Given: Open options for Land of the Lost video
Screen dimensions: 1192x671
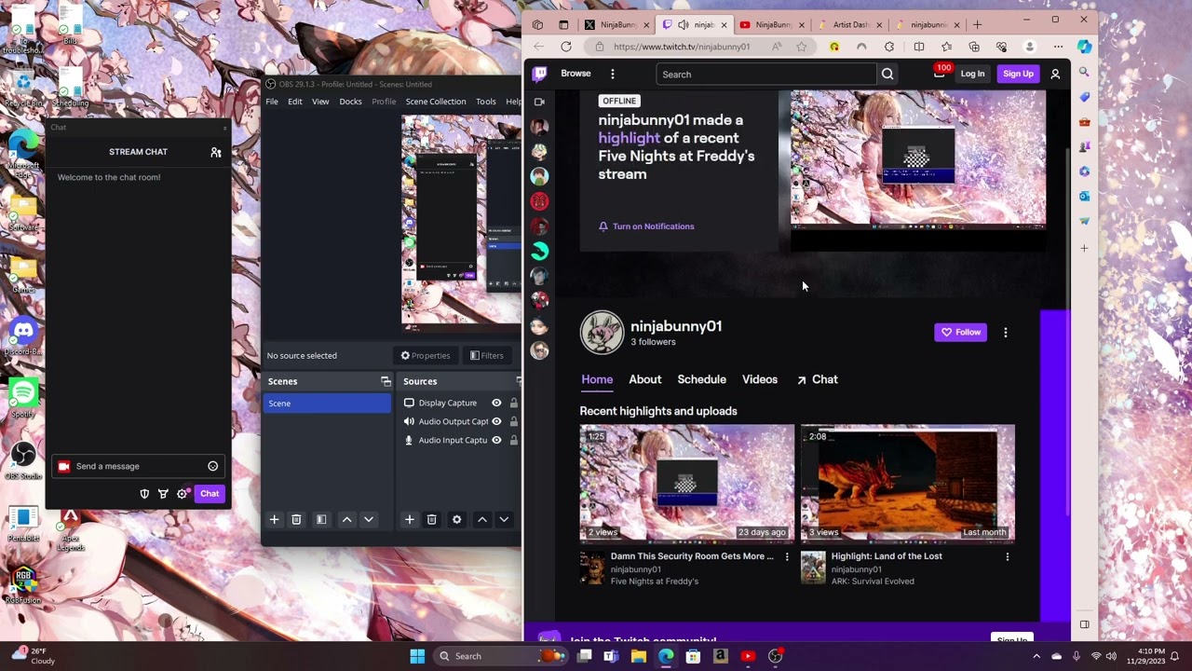Looking at the screenshot, I should [1007, 556].
